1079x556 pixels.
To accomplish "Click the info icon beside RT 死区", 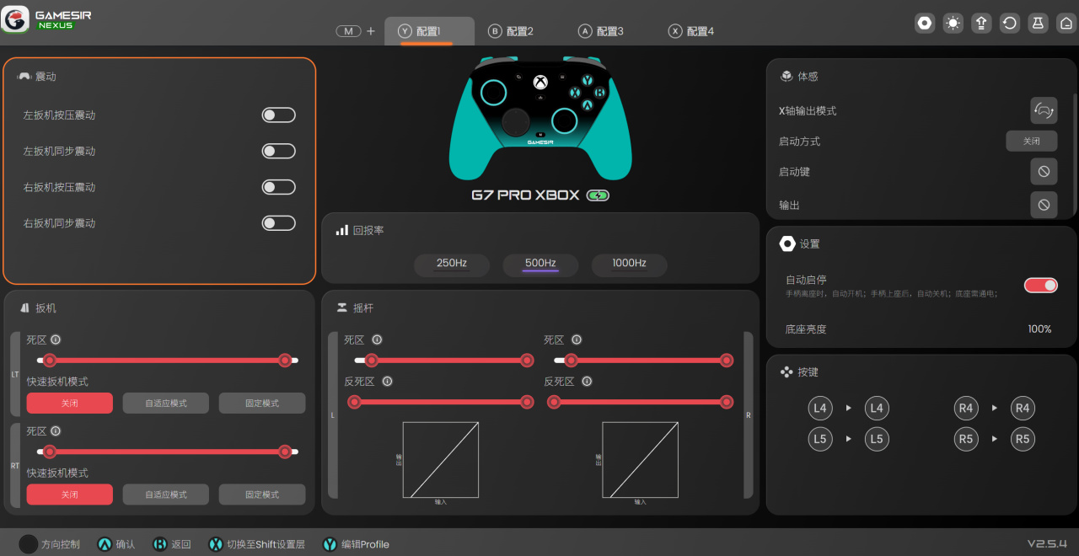I will coord(56,430).
